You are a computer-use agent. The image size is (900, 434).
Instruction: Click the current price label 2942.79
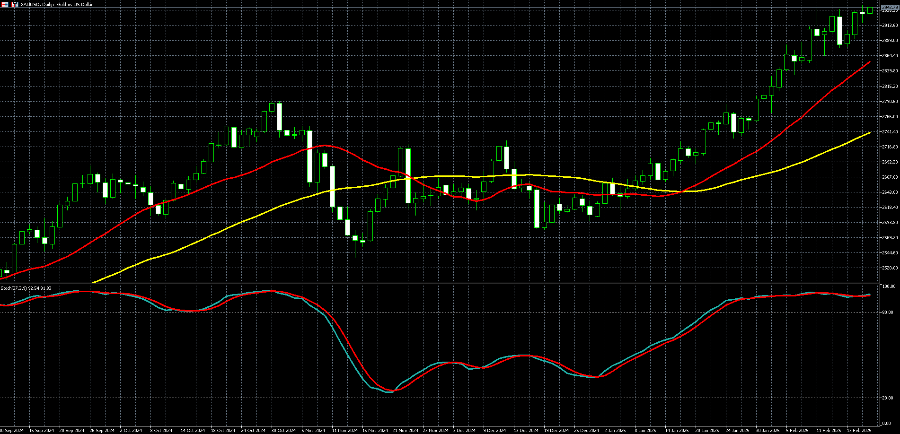tap(889, 8)
